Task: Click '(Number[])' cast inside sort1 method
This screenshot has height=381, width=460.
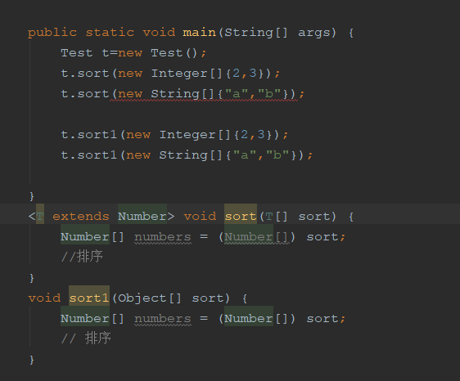Action: (x=257, y=319)
